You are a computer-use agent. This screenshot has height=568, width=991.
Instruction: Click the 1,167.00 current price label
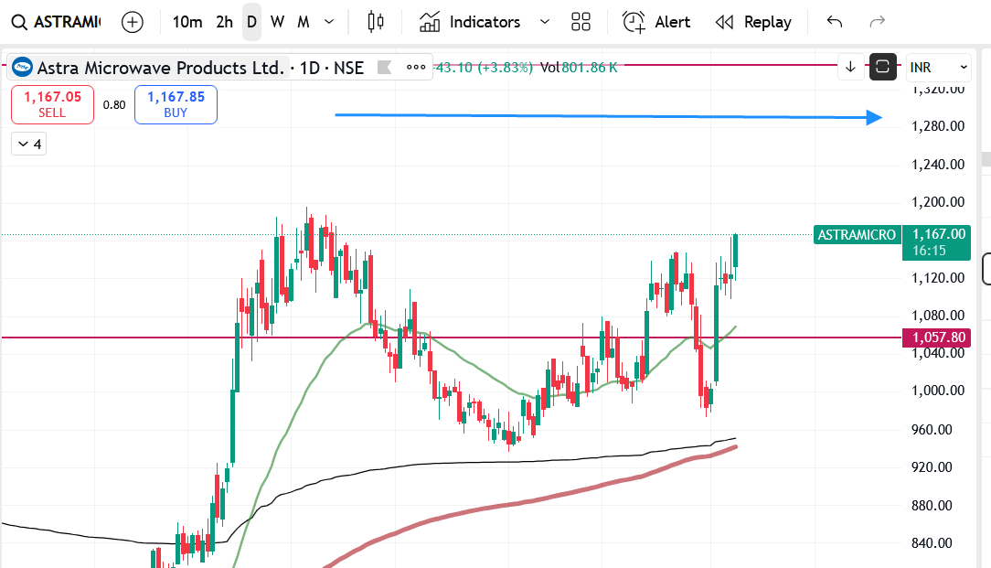tap(937, 242)
